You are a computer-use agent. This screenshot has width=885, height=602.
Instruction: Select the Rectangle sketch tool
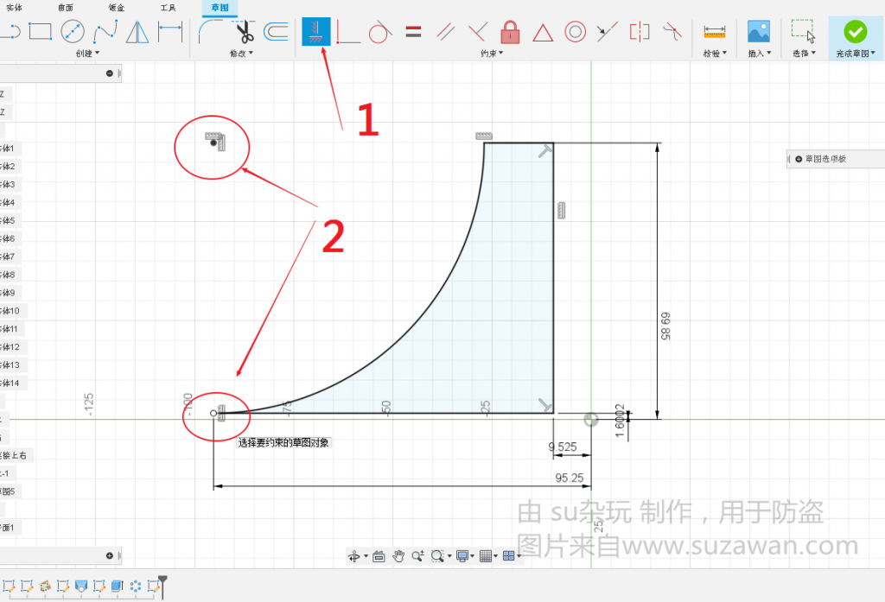pyautogui.click(x=40, y=32)
